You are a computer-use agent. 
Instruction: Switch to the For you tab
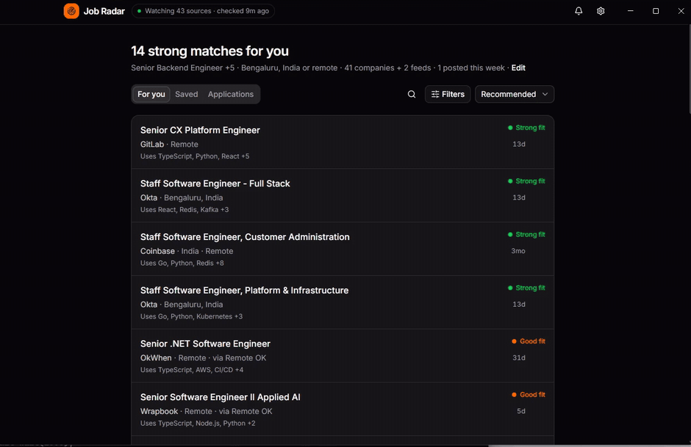click(151, 94)
